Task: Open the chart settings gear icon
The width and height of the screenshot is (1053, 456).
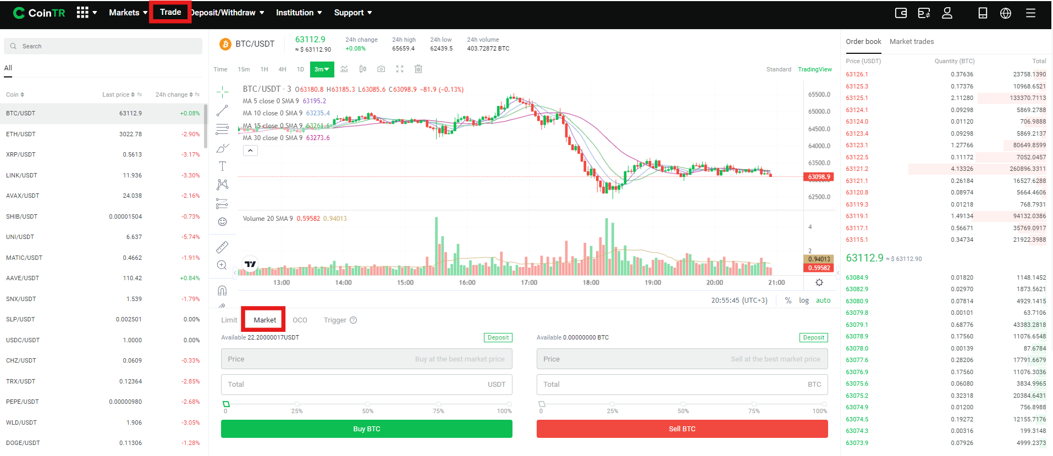Action: point(819,282)
